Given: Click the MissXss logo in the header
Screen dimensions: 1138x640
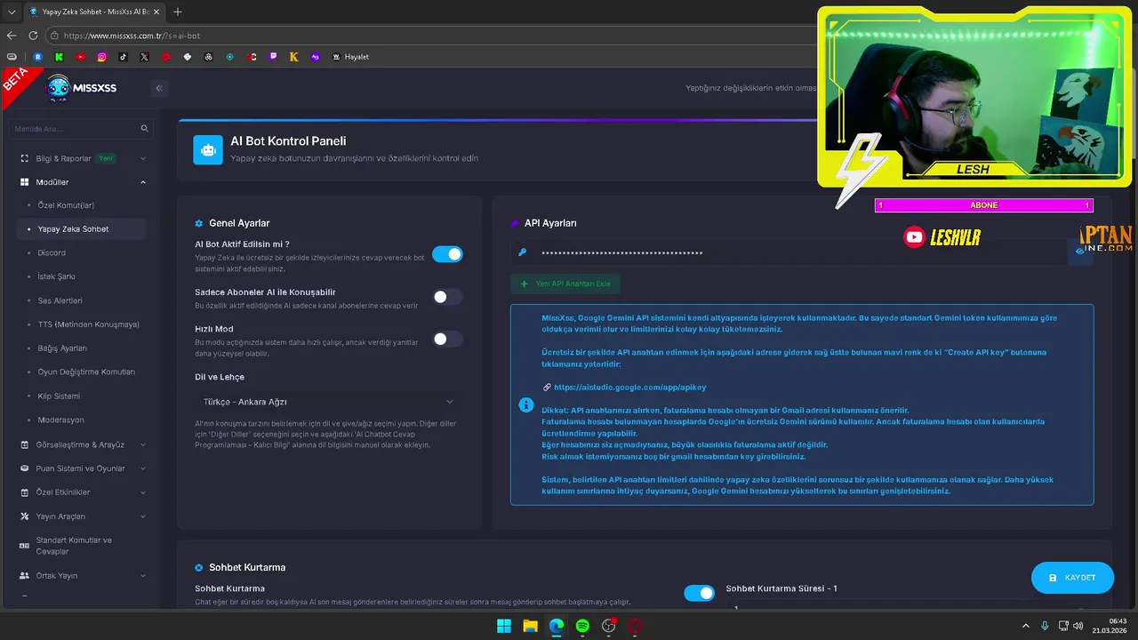Looking at the screenshot, I should tap(81, 87).
